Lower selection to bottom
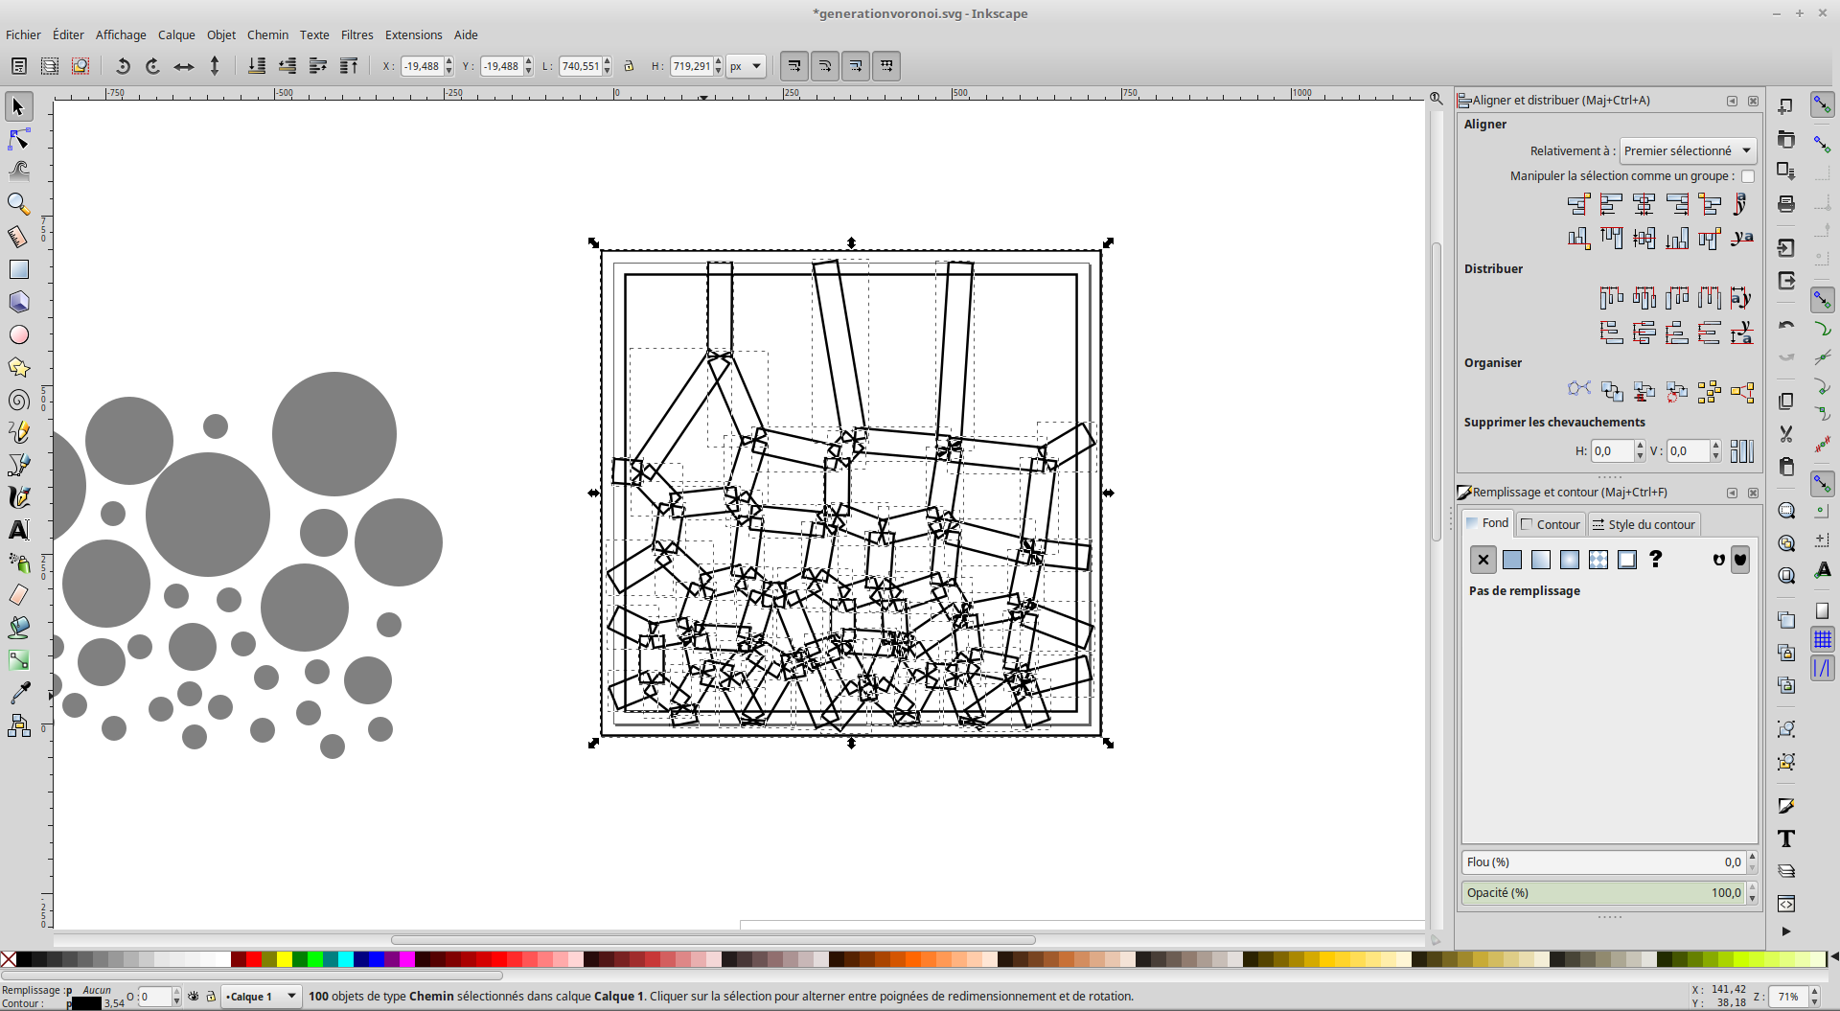The width and height of the screenshot is (1840, 1011). tap(257, 66)
